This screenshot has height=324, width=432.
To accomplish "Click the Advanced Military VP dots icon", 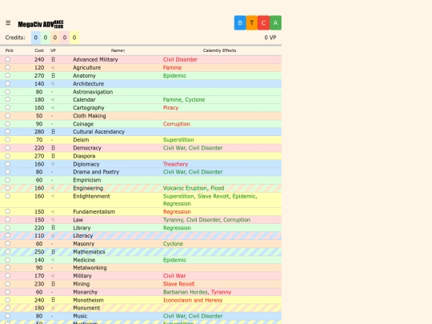I will point(53,59).
